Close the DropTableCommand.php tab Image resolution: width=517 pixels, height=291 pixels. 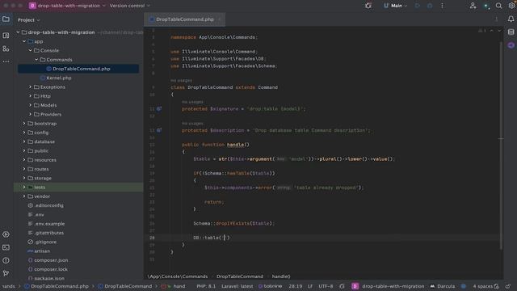coord(220,19)
